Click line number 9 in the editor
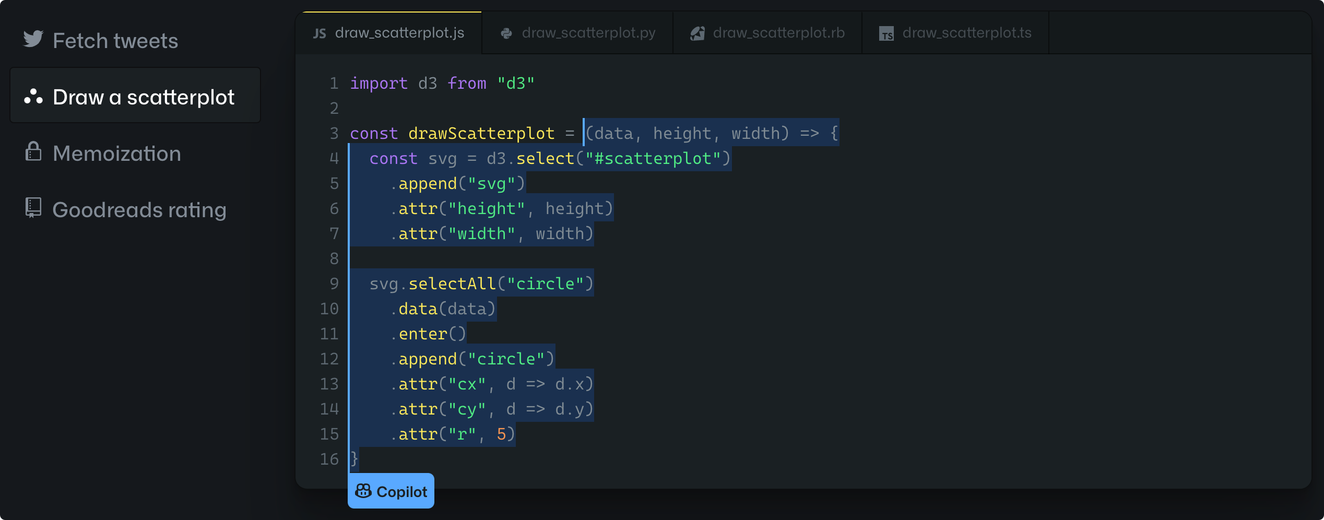The height and width of the screenshot is (520, 1324). 334,283
